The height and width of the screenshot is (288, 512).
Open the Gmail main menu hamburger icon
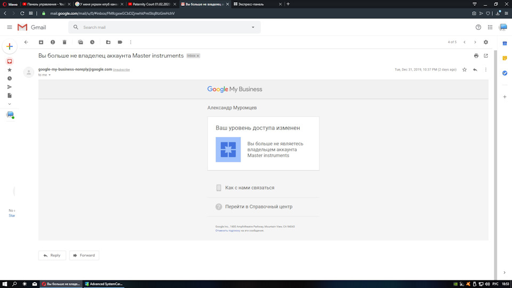pos(10,27)
